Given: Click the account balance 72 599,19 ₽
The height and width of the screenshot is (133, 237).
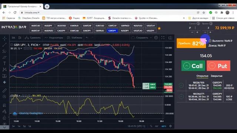Looking at the screenshot, I should click(x=224, y=28).
